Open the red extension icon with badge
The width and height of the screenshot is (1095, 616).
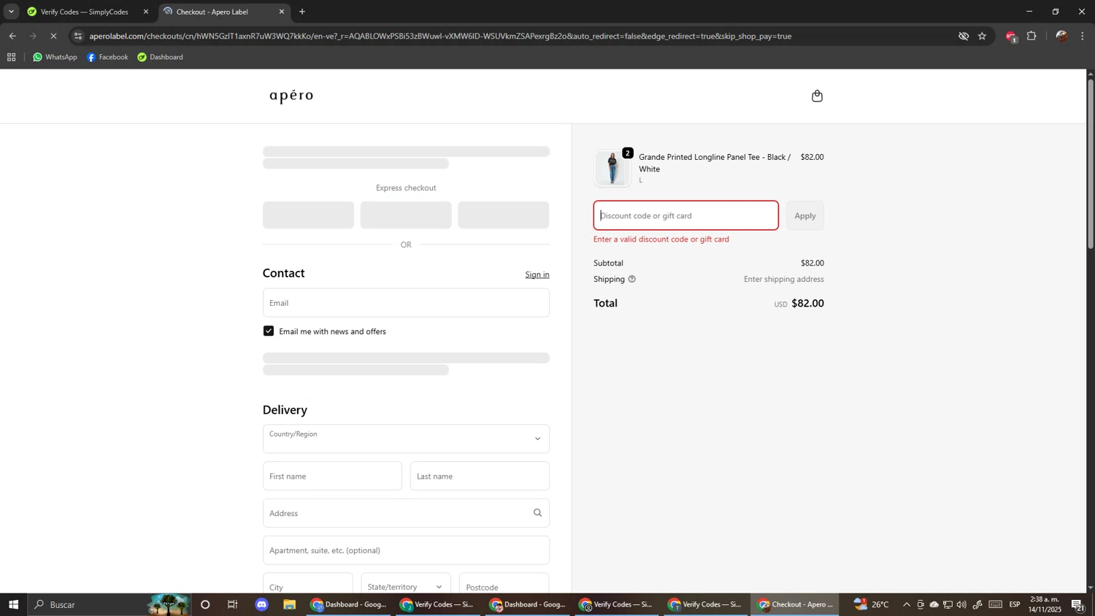click(x=1010, y=36)
